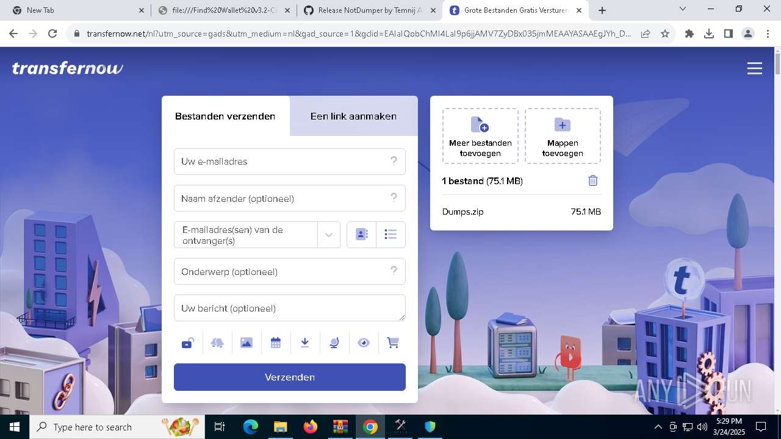Open WinRAR from the taskbar
Screen dimensions: 781x439
tap(340, 427)
